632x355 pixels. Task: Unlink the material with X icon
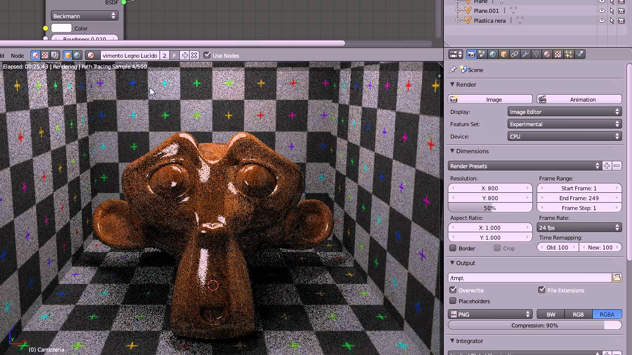[x=194, y=55]
